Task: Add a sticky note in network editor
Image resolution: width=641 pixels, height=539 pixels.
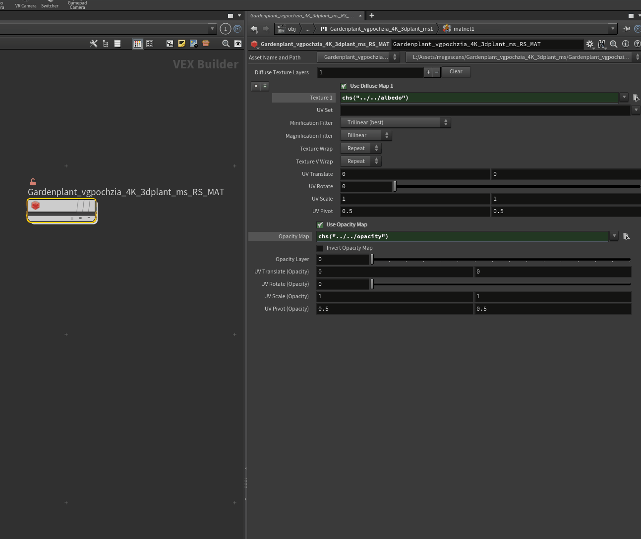Action: pyautogui.click(x=181, y=44)
